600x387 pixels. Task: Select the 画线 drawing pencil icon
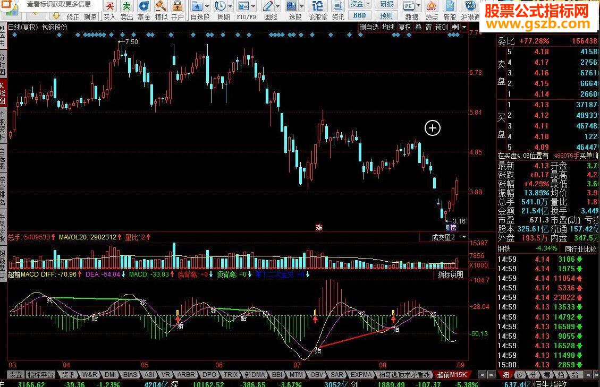268,6
